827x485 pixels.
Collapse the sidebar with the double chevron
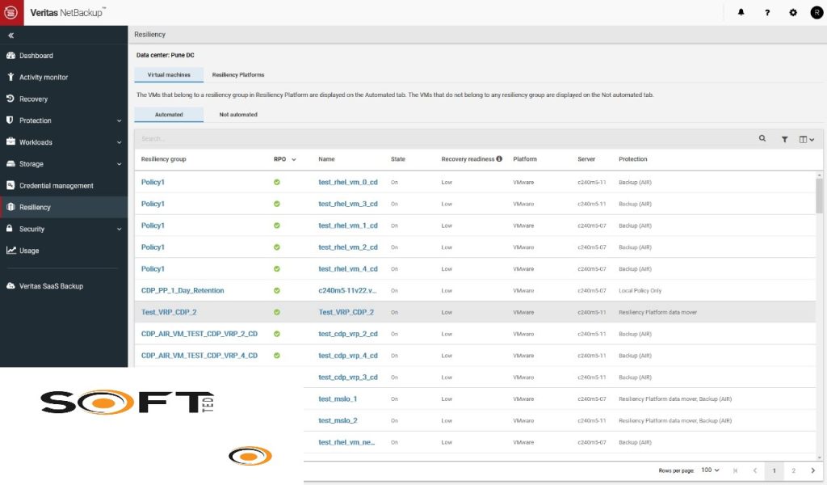pos(11,36)
